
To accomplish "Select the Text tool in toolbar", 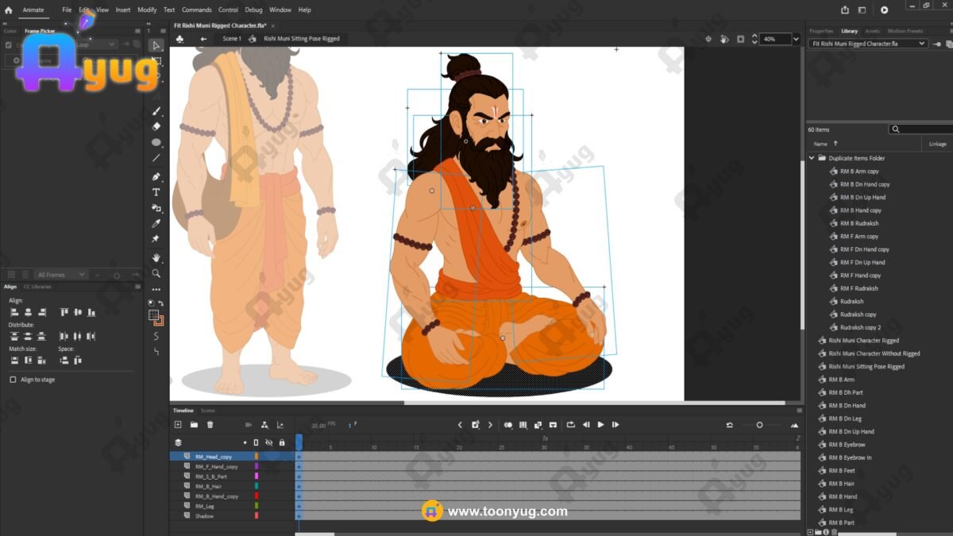I will pyautogui.click(x=156, y=192).
